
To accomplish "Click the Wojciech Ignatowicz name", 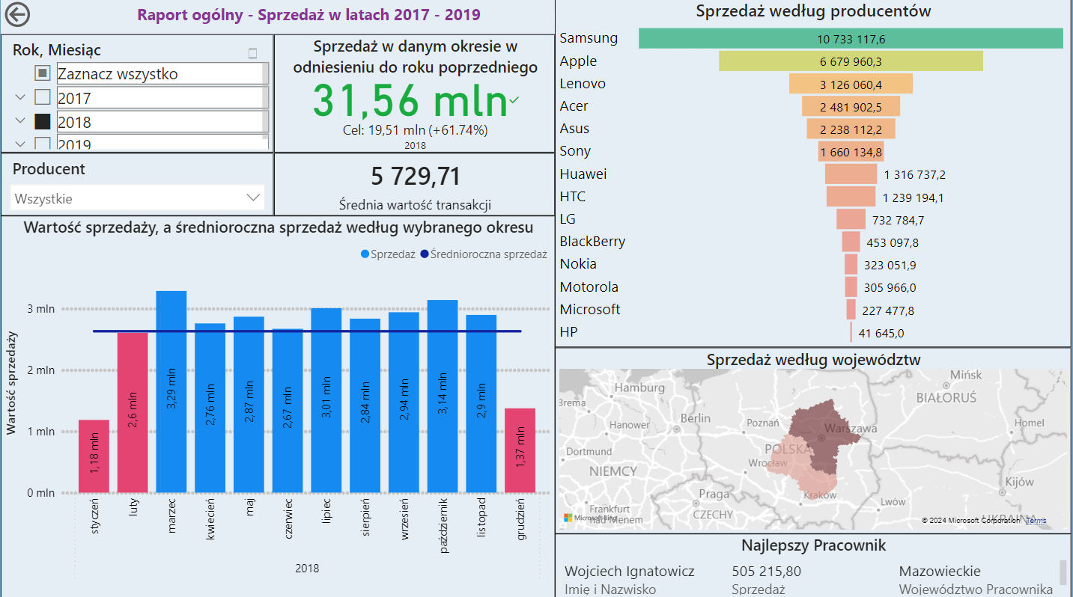I will coord(630,572).
